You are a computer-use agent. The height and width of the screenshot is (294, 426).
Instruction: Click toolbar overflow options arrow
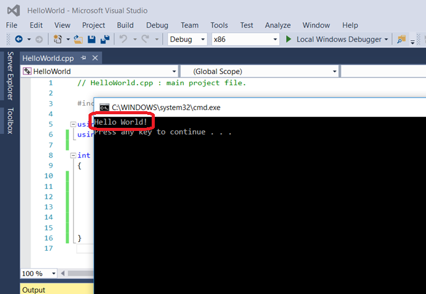coord(412,41)
